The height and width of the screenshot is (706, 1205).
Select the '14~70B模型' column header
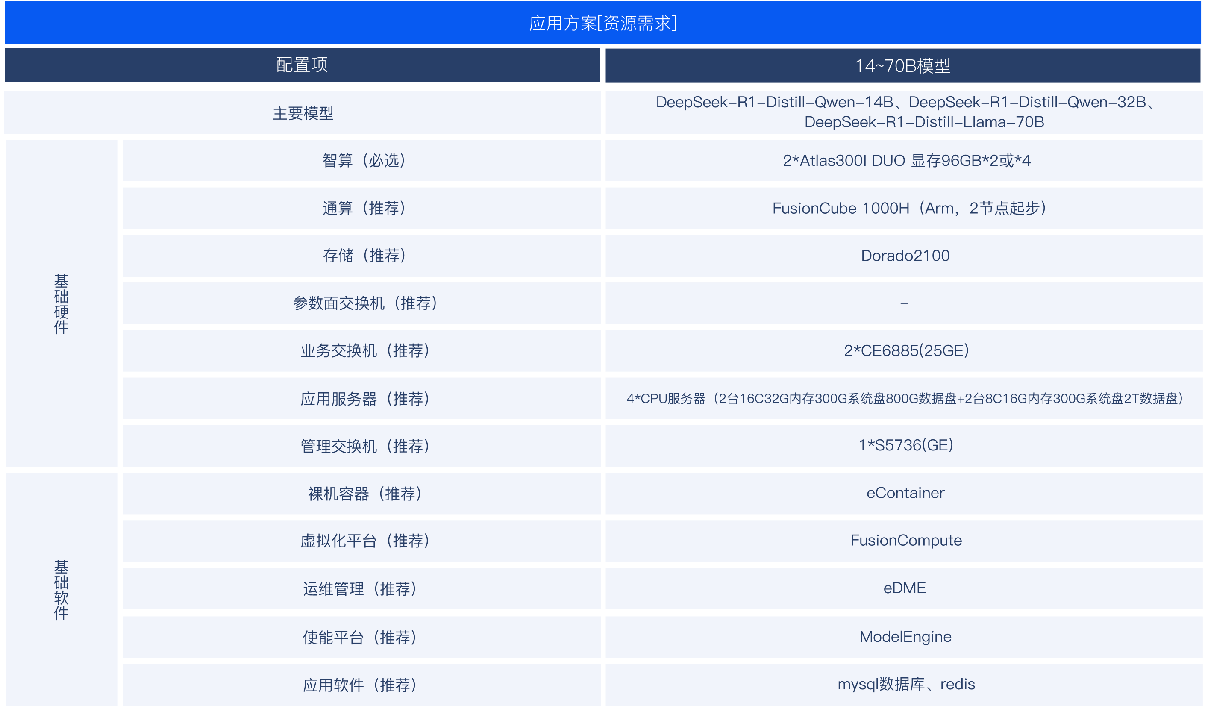[x=903, y=65]
